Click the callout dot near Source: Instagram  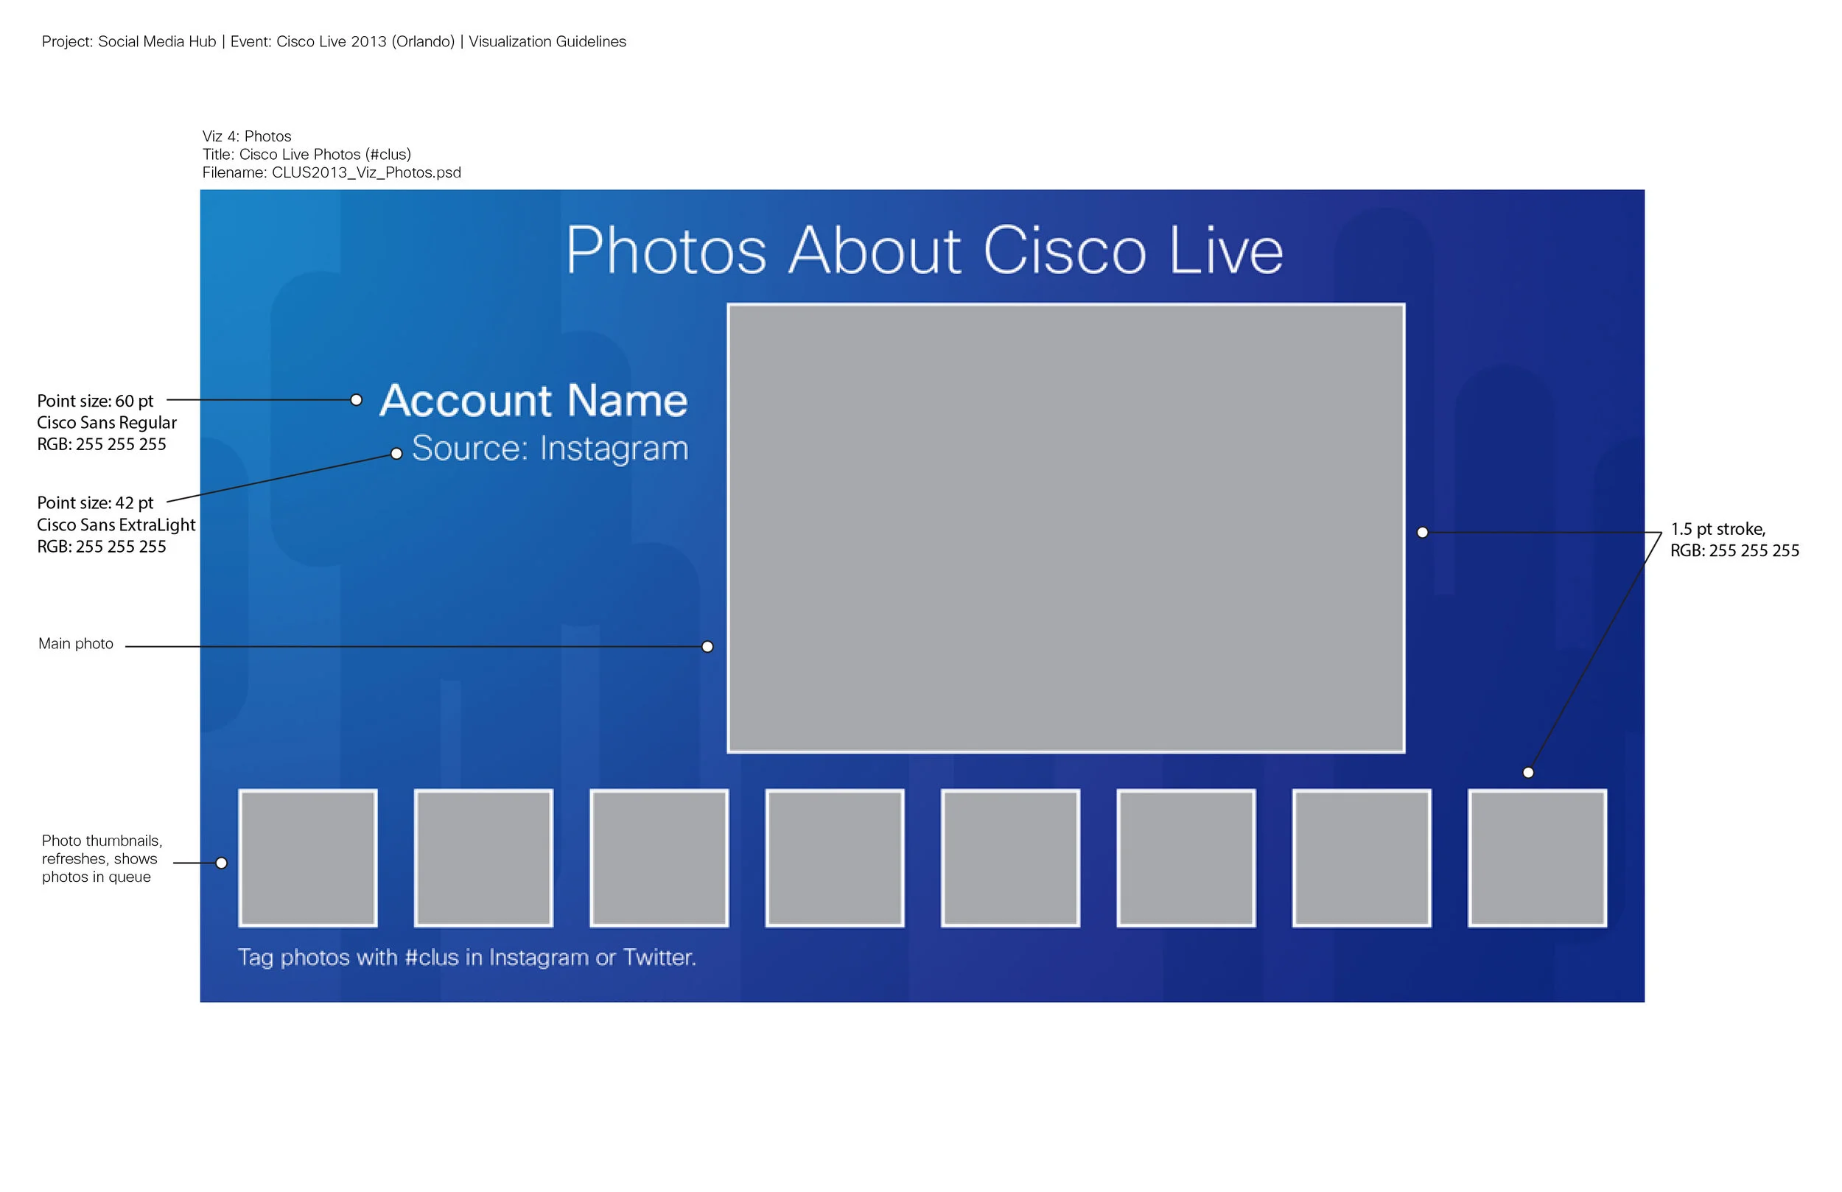396,453
